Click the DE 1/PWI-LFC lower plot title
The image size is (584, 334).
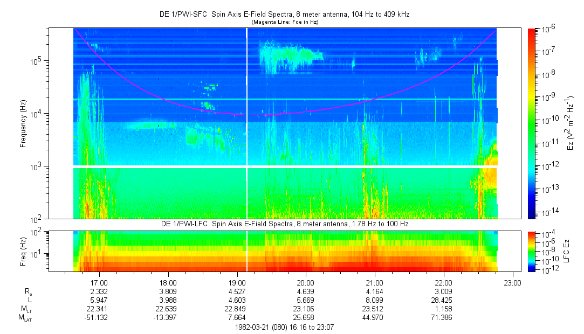[x=284, y=224]
